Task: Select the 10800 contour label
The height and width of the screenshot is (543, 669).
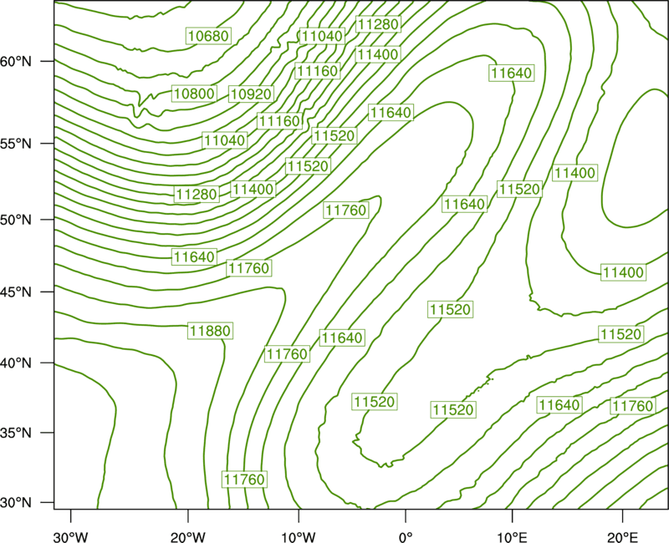Action: click(x=194, y=94)
